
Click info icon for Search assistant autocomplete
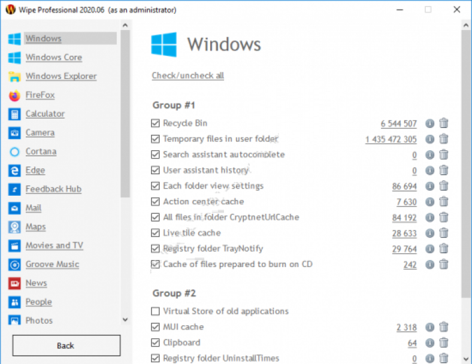click(430, 154)
